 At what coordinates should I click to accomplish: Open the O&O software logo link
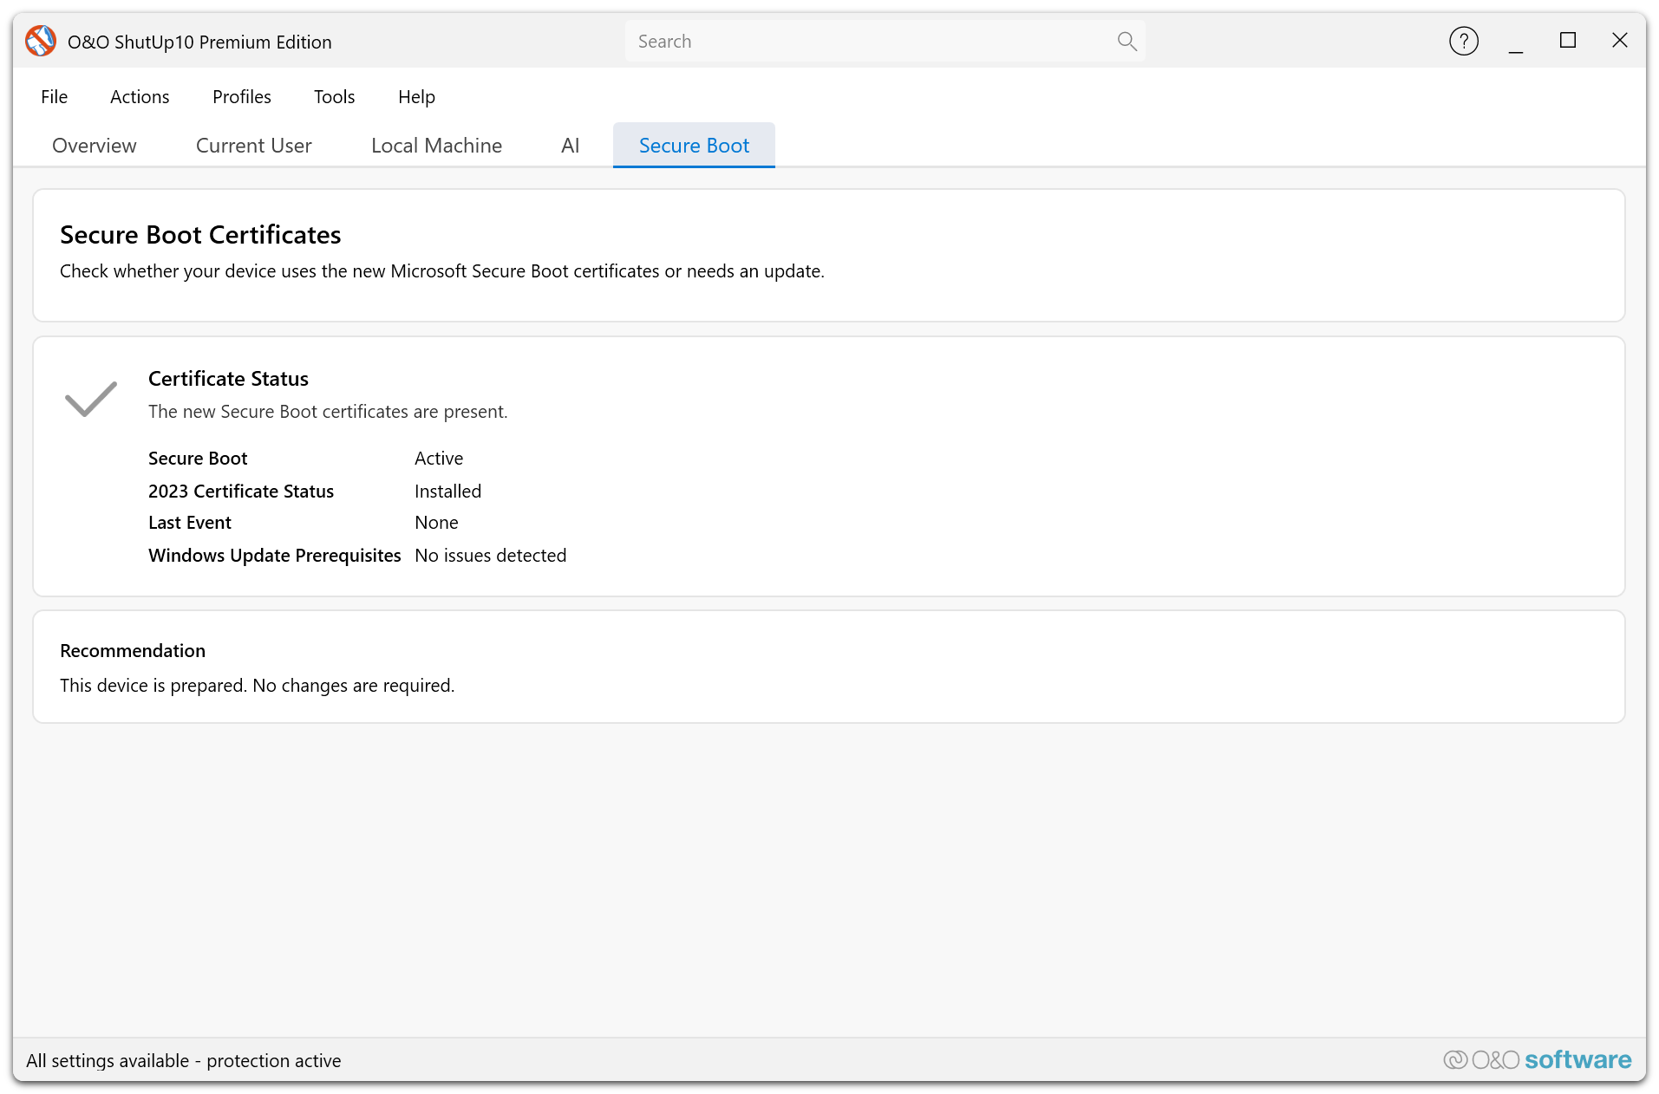click(1537, 1059)
